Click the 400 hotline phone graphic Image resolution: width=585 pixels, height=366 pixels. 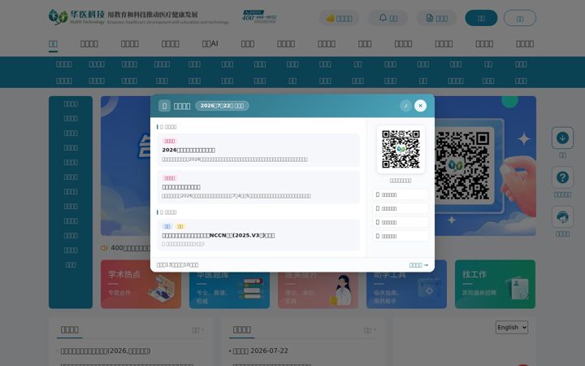(259, 17)
